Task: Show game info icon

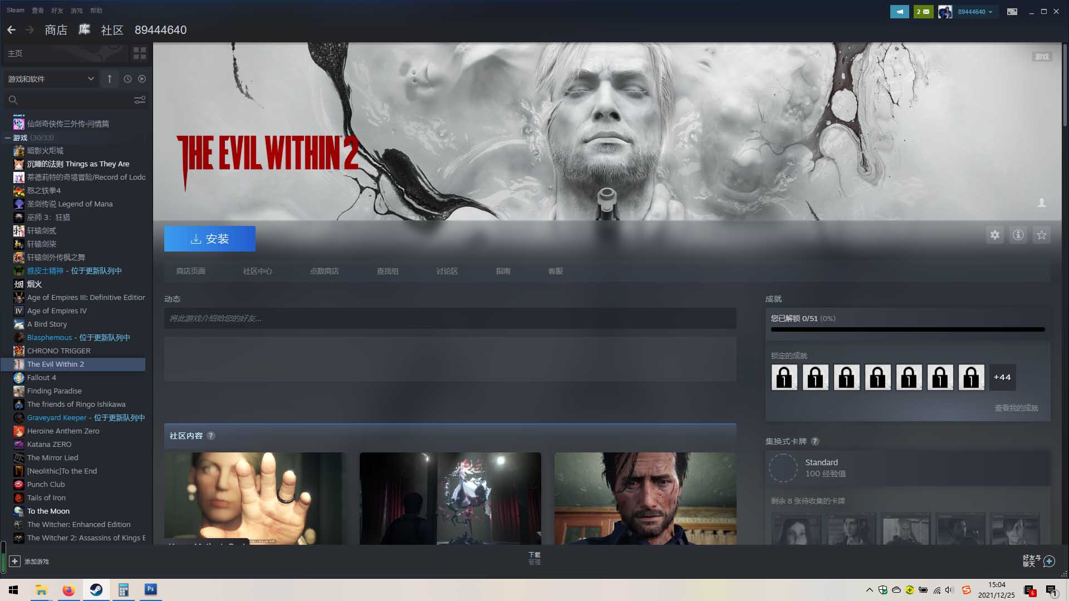Action: pyautogui.click(x=1018, y=235)
